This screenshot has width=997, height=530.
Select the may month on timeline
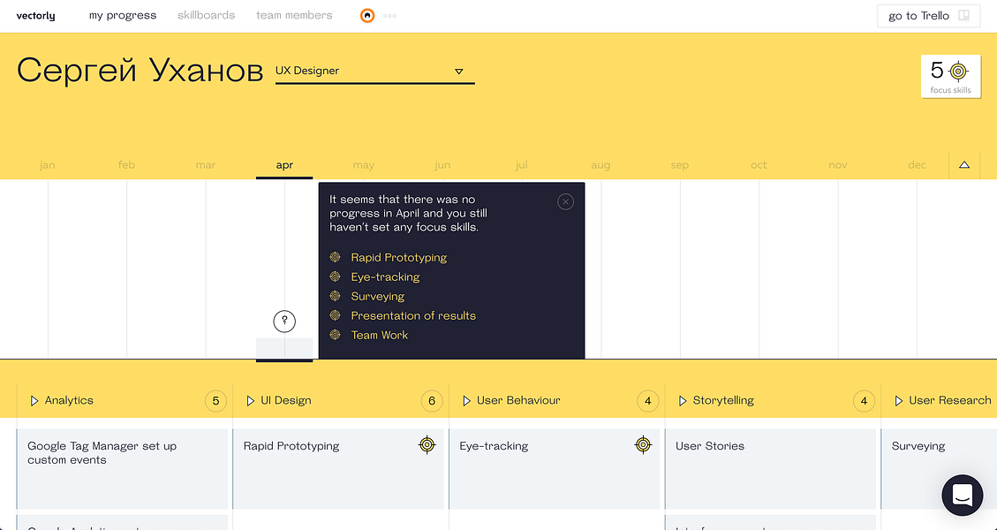(363, 165)
